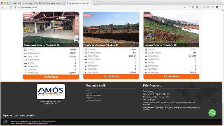
Task: Close the Cronn Web tab
Action: [36, 3]
